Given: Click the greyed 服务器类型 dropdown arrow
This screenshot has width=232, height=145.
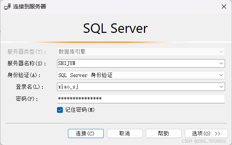Looking at the screenshot, I should [221, 51].
